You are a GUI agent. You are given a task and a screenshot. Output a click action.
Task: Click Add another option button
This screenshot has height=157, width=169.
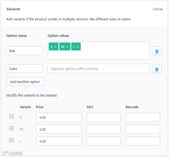click(x=25, y=82)
